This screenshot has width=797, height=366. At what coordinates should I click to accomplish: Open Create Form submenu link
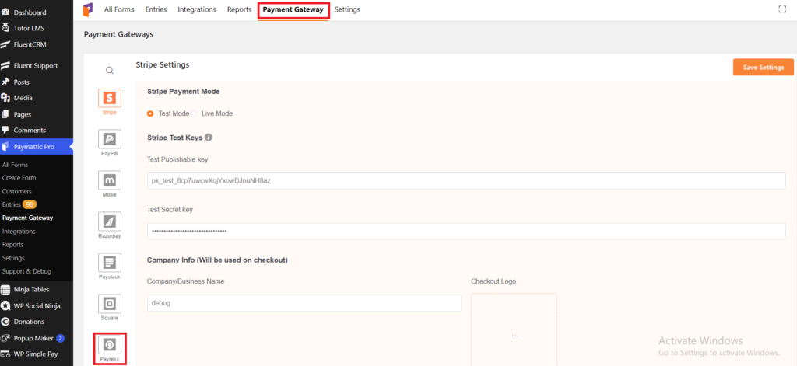[19, 178]
